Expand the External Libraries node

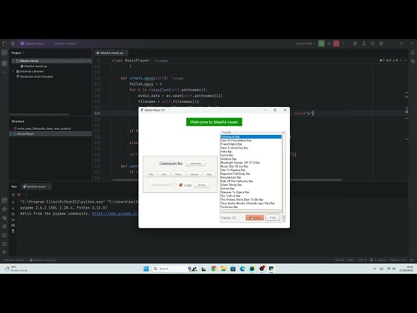point(13,71)
